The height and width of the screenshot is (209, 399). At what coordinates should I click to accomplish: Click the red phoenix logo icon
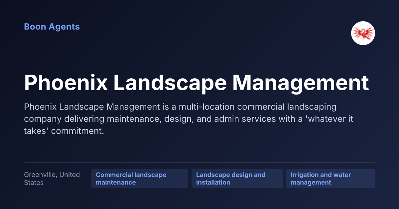[x=363, y=33]
